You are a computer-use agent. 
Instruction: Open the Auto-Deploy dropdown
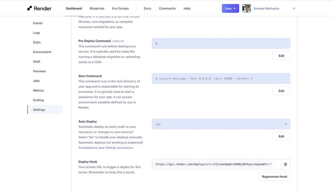coord(221,124)
